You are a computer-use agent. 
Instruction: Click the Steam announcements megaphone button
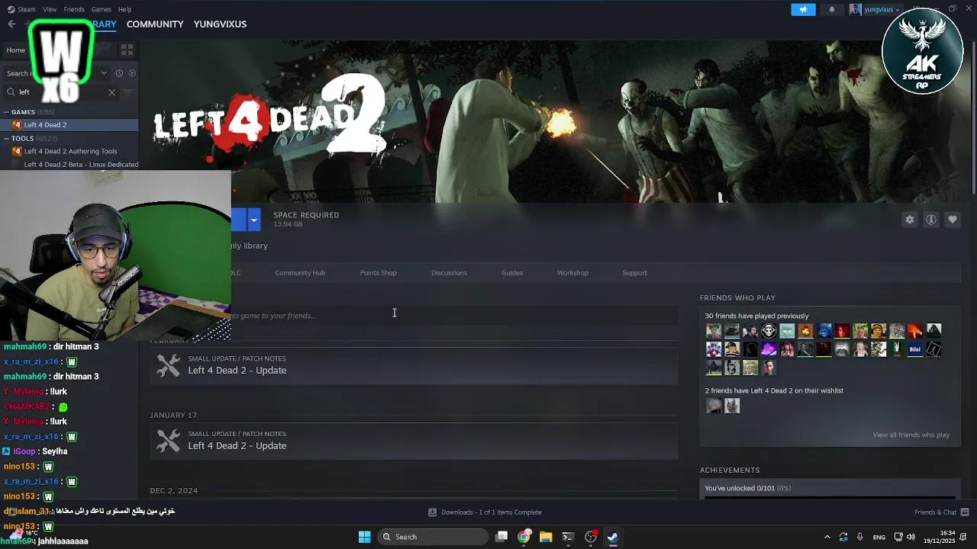pos(803,10)
